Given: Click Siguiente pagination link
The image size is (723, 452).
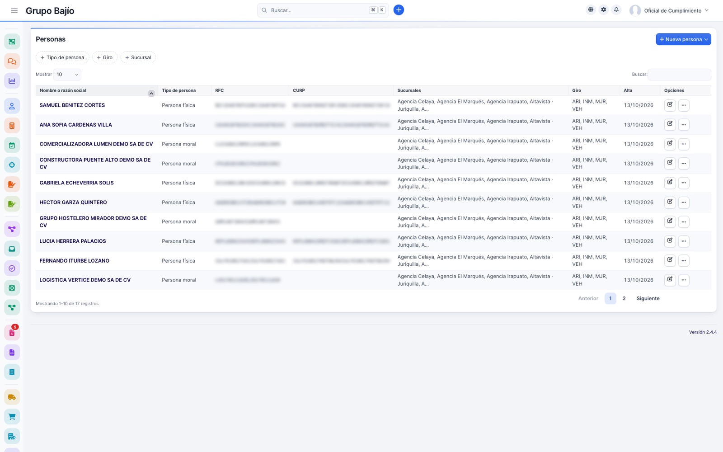Looking at the screenshot, I should pyautogui.click(x=648, y=298).
